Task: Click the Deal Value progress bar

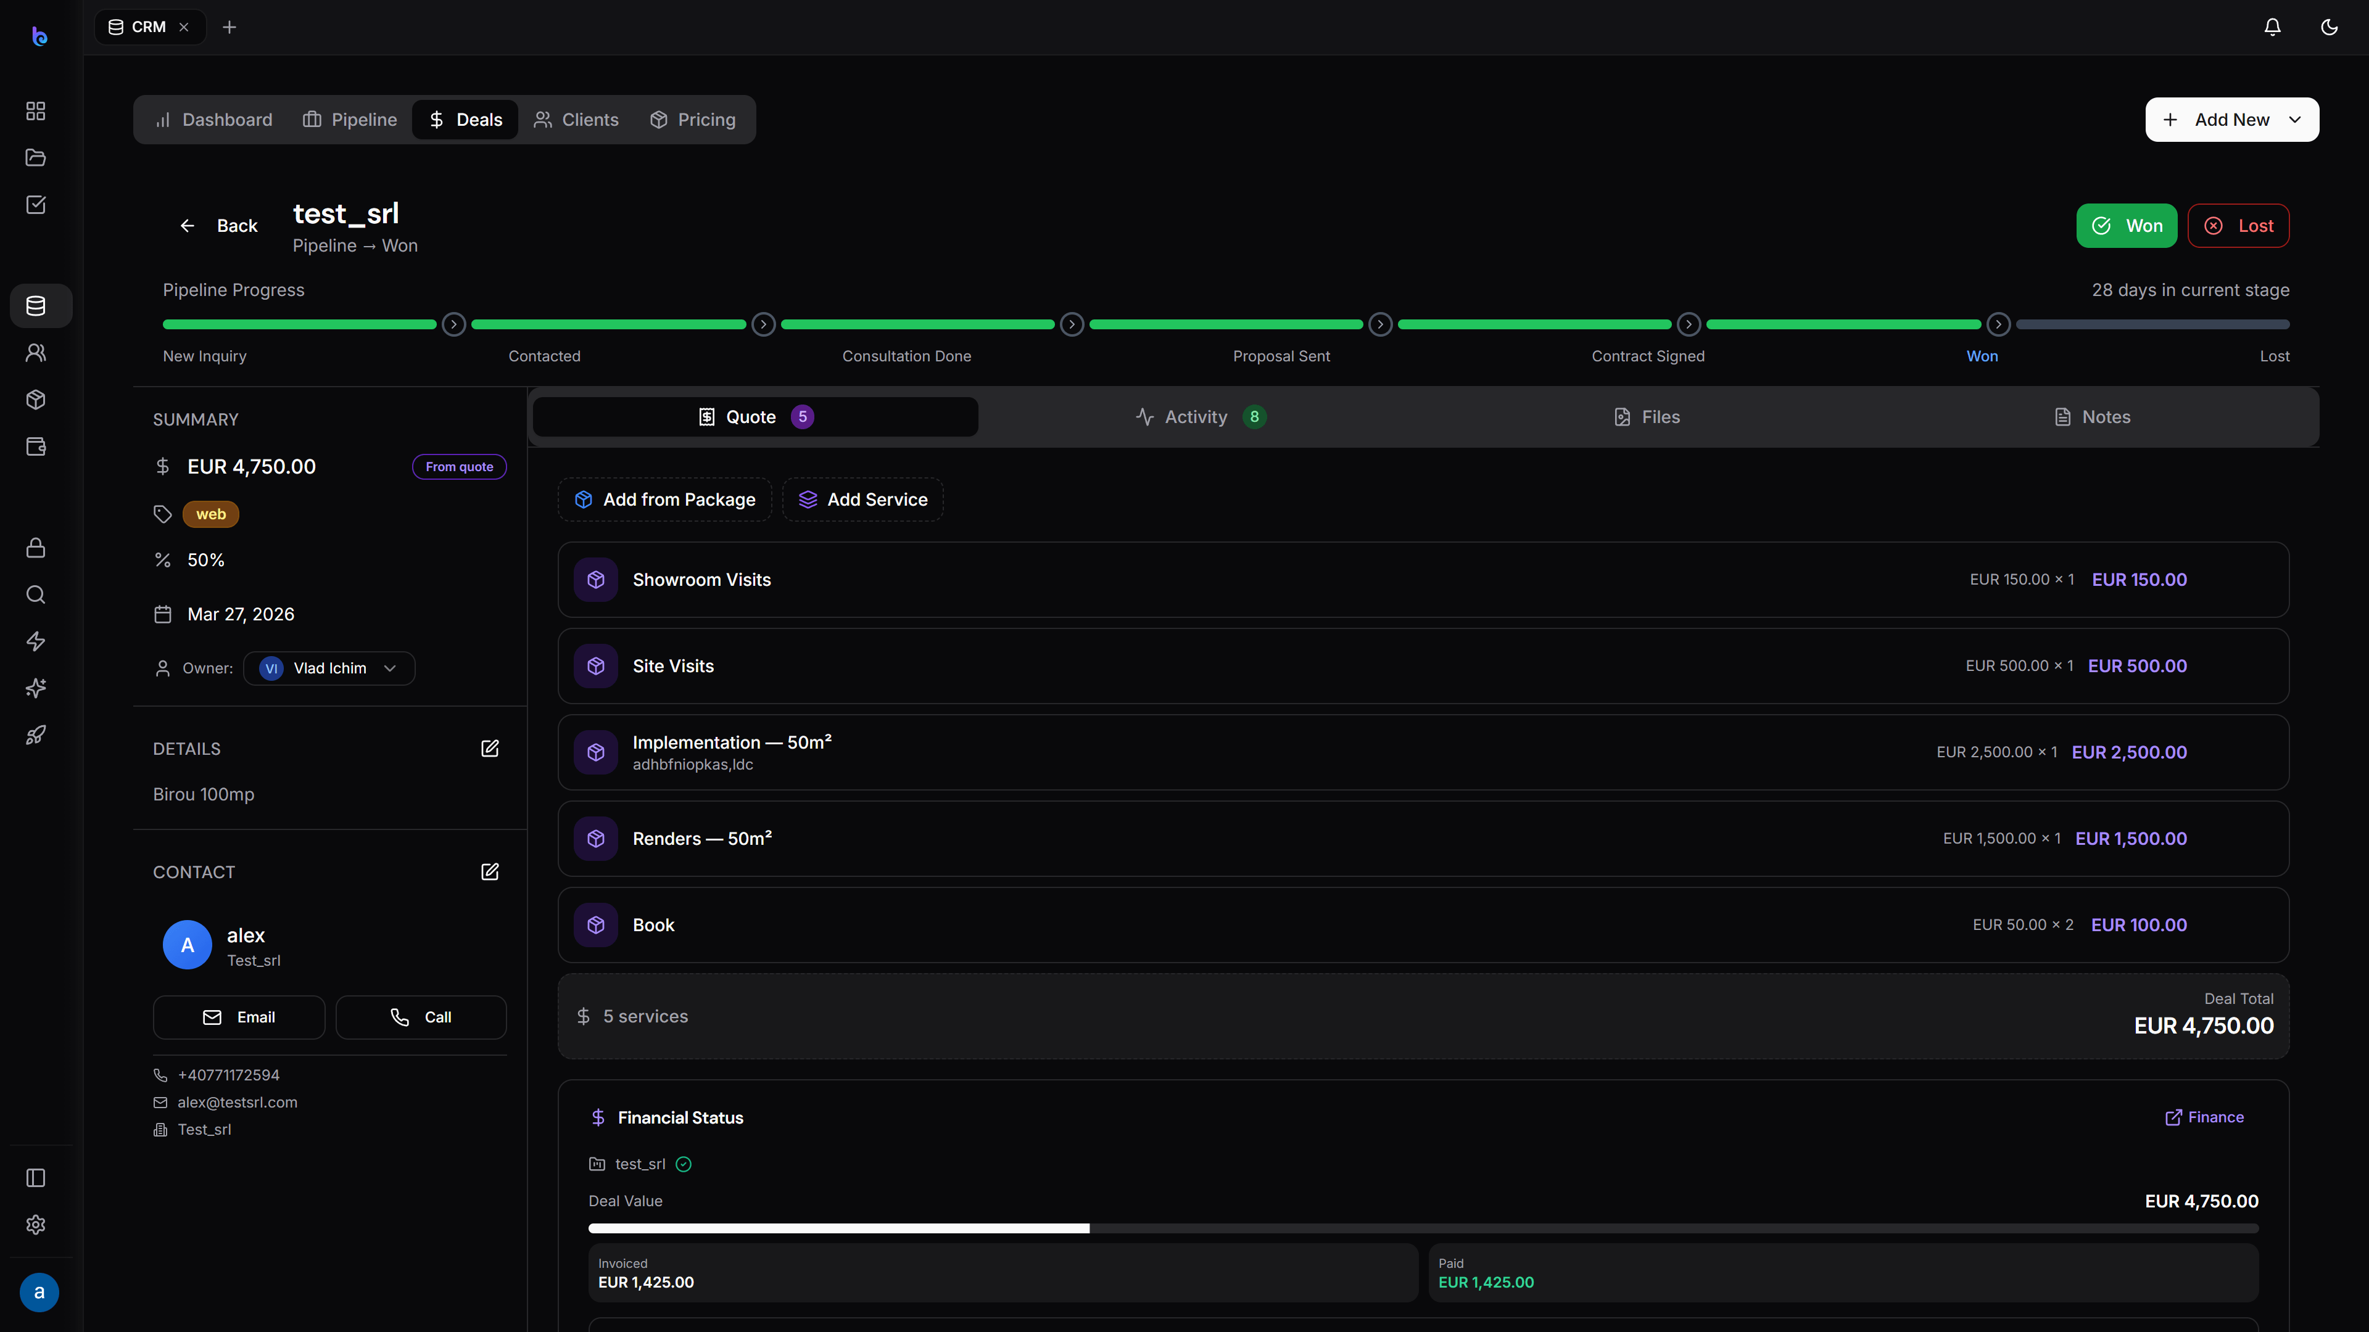Action: 1424,1228
